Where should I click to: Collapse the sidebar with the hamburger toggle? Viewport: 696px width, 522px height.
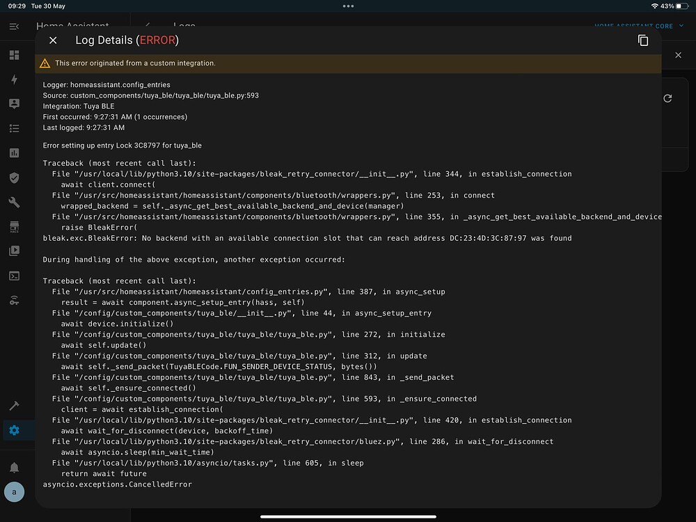15,26
